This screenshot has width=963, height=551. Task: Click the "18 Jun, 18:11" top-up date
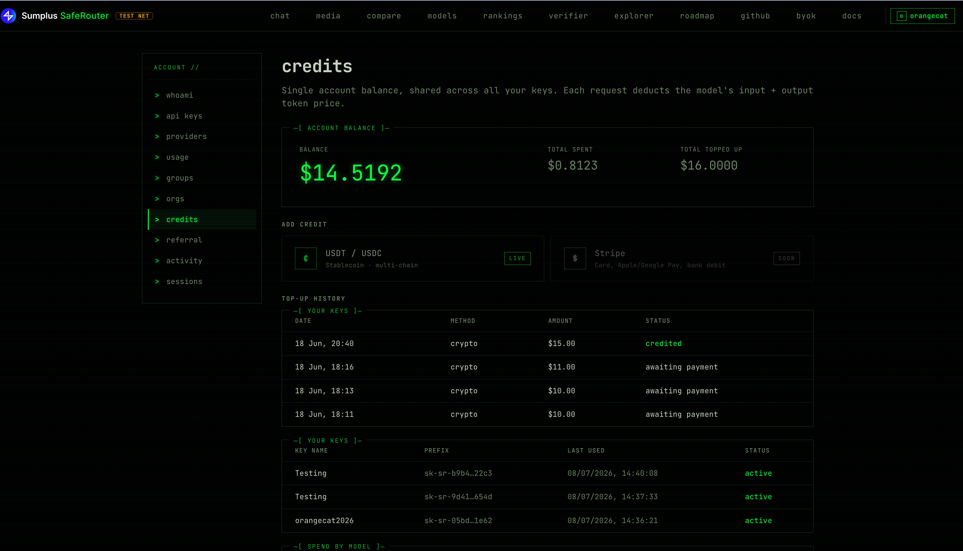coord(324,414)
